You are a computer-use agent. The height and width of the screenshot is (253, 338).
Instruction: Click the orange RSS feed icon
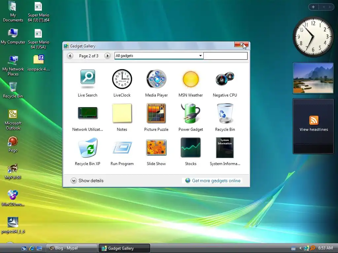[x=314, y=120]
